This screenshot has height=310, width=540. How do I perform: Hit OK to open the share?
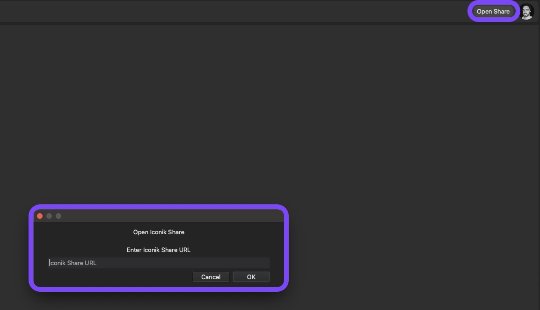click(251, 277)
